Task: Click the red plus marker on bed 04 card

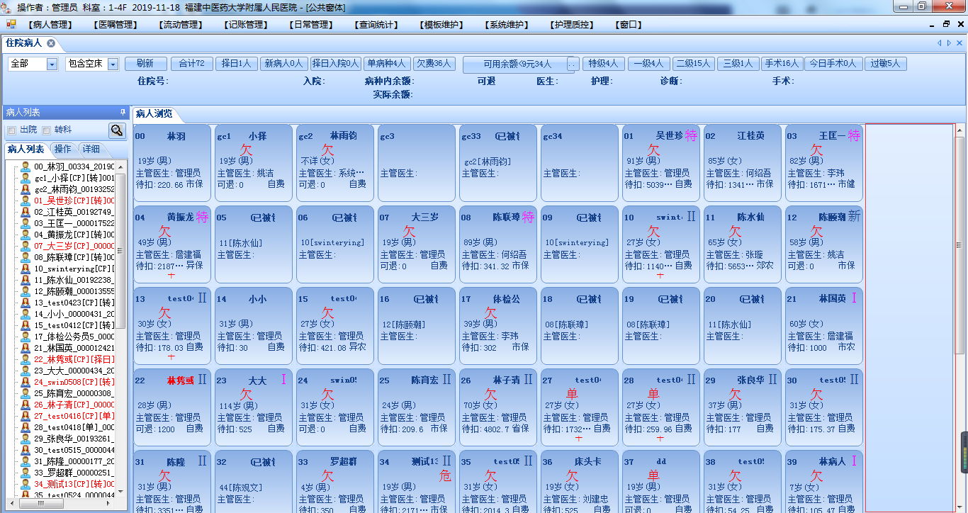Action: (171, 275)
